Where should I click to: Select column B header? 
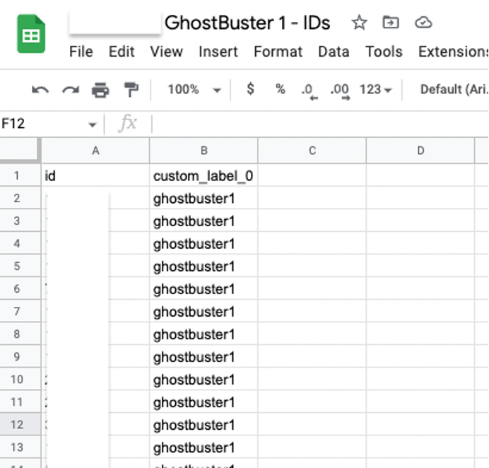coord(204,151)
